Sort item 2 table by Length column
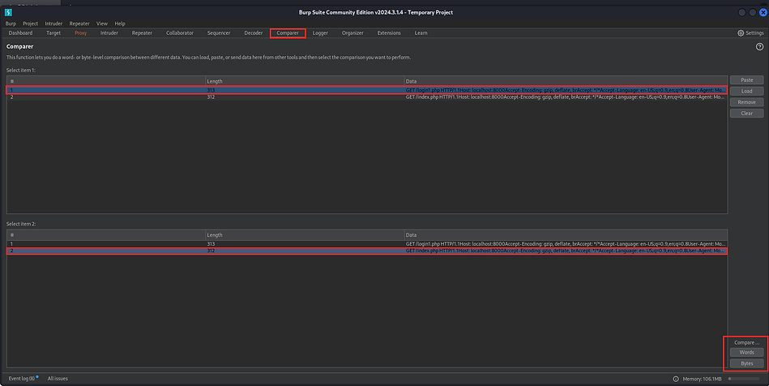 tap(304, 235)
